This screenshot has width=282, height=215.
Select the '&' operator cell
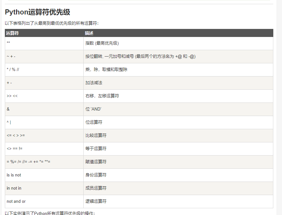point(44,109)
